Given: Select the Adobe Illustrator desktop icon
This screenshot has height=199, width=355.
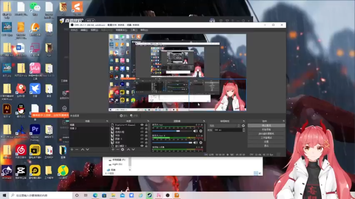Looking at the screenshot, I should [7, 111].
